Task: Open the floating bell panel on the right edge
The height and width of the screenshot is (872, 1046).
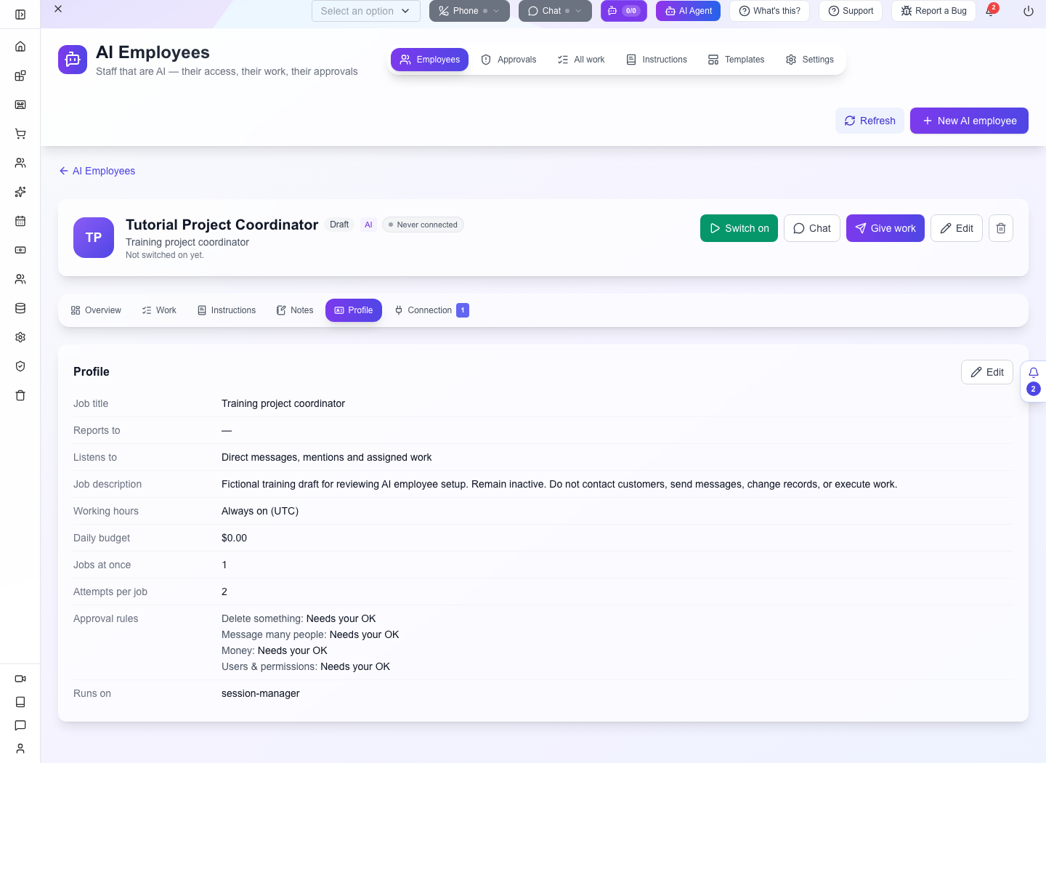Action: click(1033, 381)
